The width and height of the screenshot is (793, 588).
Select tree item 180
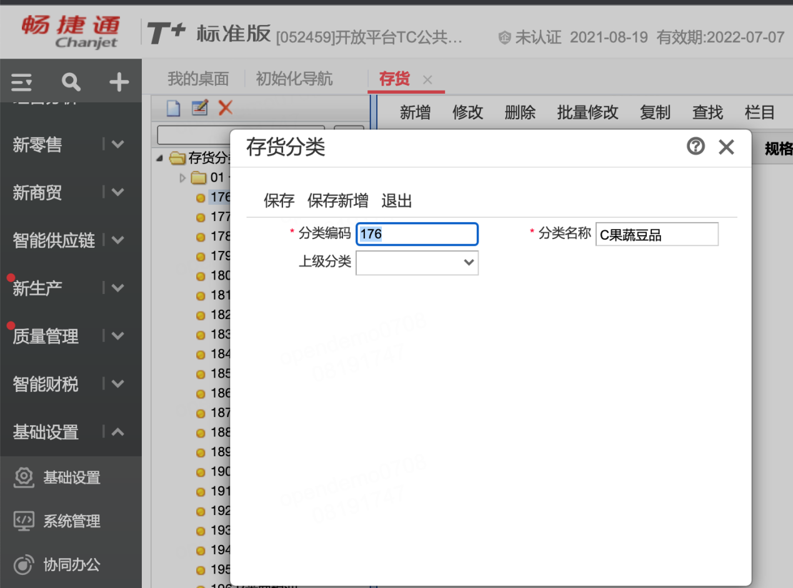(220, 275)
